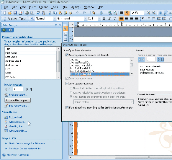Screen dimensions: 172x160
Task: Open the United States country dropdown
Action: click(132, 102)
